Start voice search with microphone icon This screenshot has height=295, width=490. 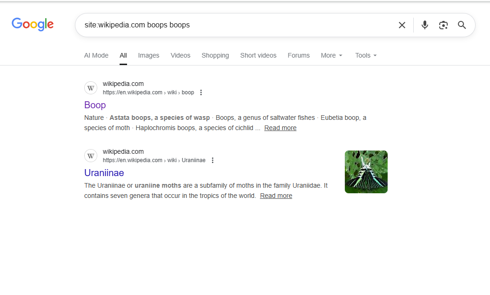point(424,25)
